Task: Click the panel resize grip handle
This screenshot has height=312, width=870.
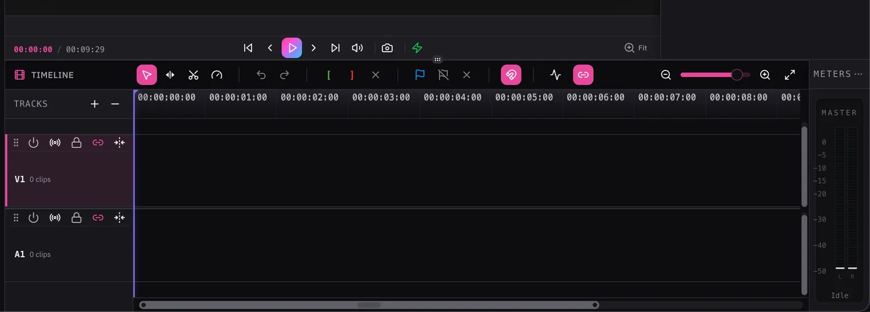Action: pyautogui.click(x=438, y=59)
